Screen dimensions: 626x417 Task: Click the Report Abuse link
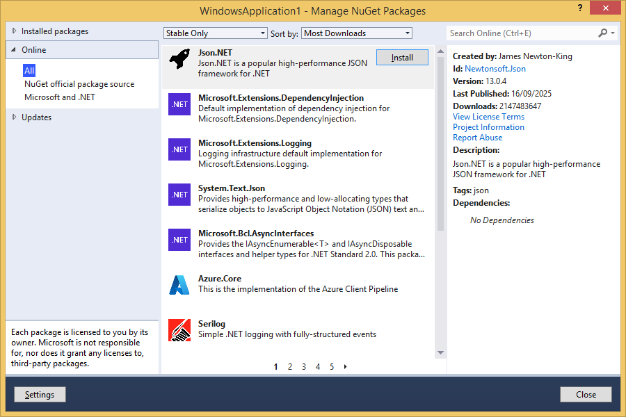(x=477, y=138)
